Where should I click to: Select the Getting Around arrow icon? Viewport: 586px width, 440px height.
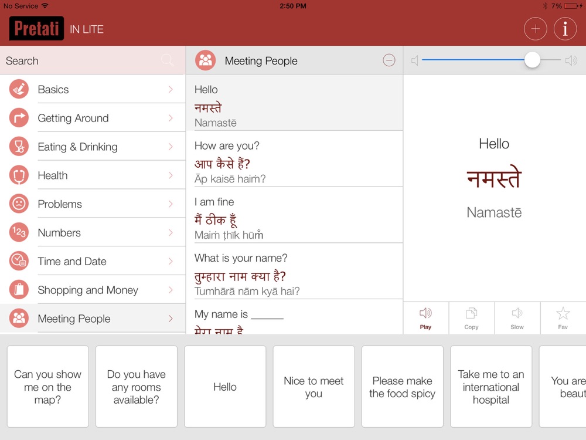(19, 118)
